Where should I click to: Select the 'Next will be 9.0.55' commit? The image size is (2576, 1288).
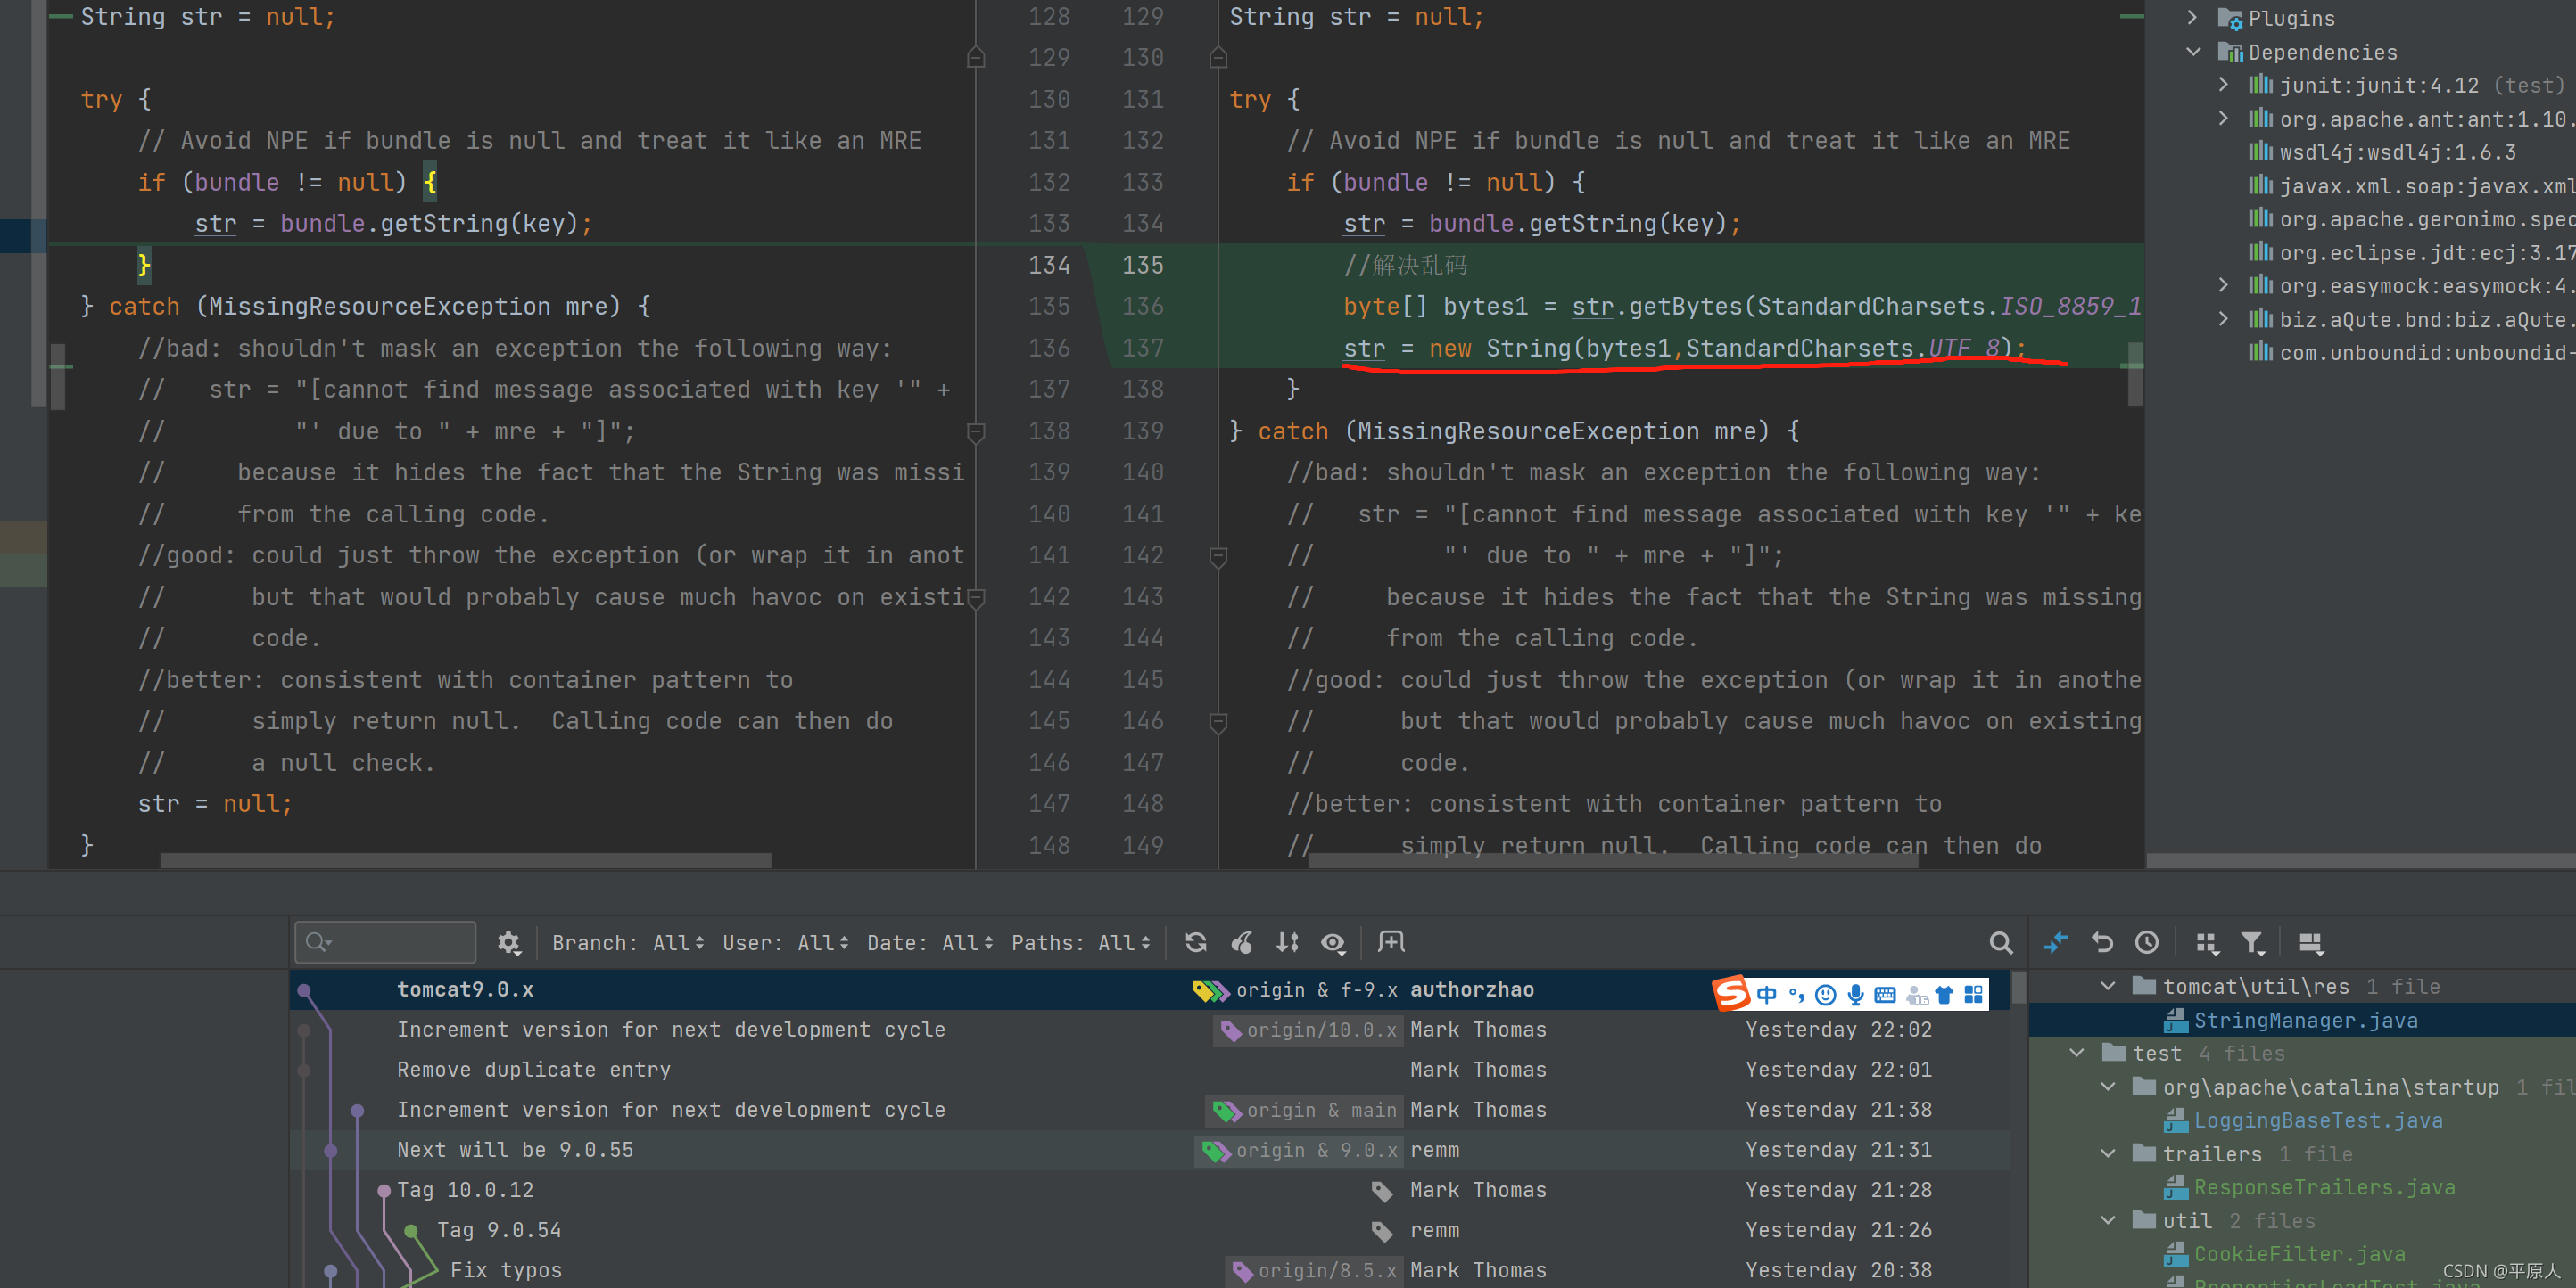[515, 1149]
